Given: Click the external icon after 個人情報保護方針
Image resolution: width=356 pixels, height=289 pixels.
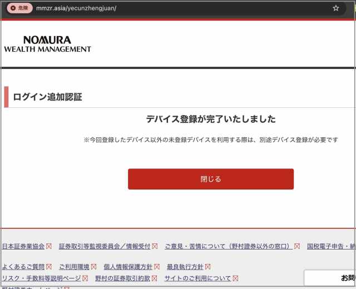Looking at the screenshot, I should click(157, 267).
